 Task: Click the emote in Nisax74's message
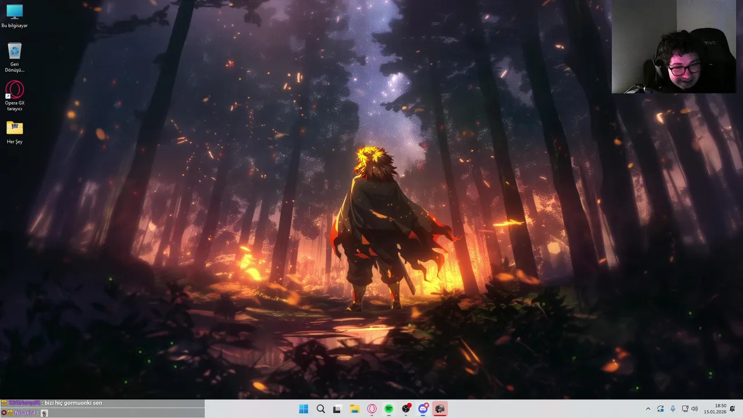coord(44,413)
